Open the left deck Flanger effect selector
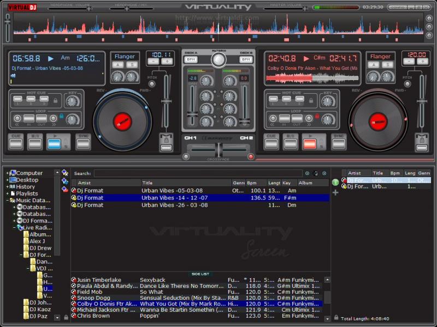 (125, 56)
